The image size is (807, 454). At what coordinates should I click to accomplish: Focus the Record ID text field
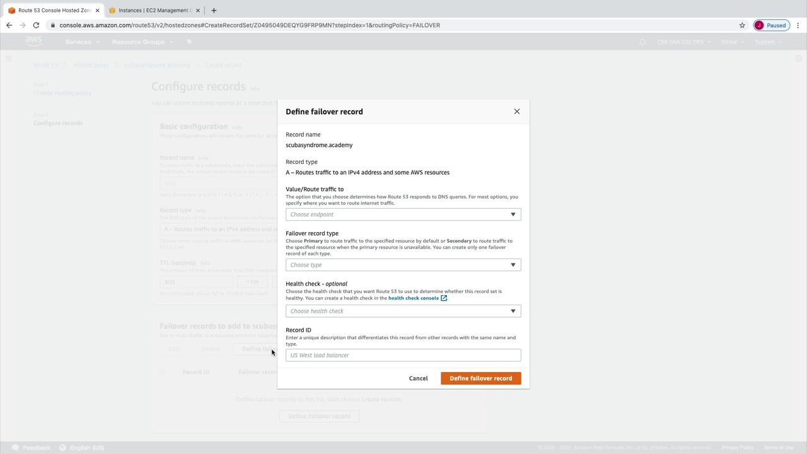tap(403, 355)
